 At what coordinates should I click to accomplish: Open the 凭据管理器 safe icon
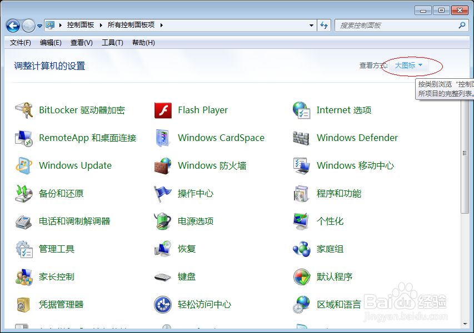pyautogui.click(x=24, y=305)
